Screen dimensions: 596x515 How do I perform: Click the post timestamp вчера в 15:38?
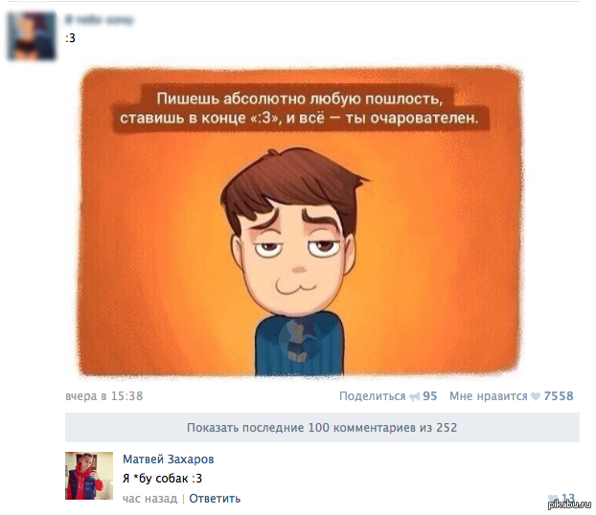point(104,396)
